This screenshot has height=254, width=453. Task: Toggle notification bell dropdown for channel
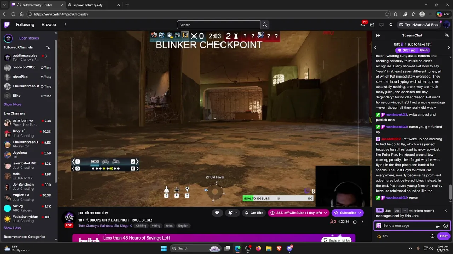click(233, 213)
